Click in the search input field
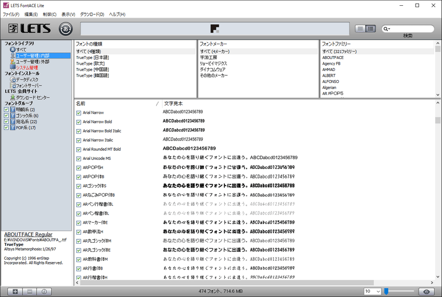 point(412,29)
